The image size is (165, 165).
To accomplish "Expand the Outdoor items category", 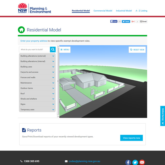I will (37, 88).
